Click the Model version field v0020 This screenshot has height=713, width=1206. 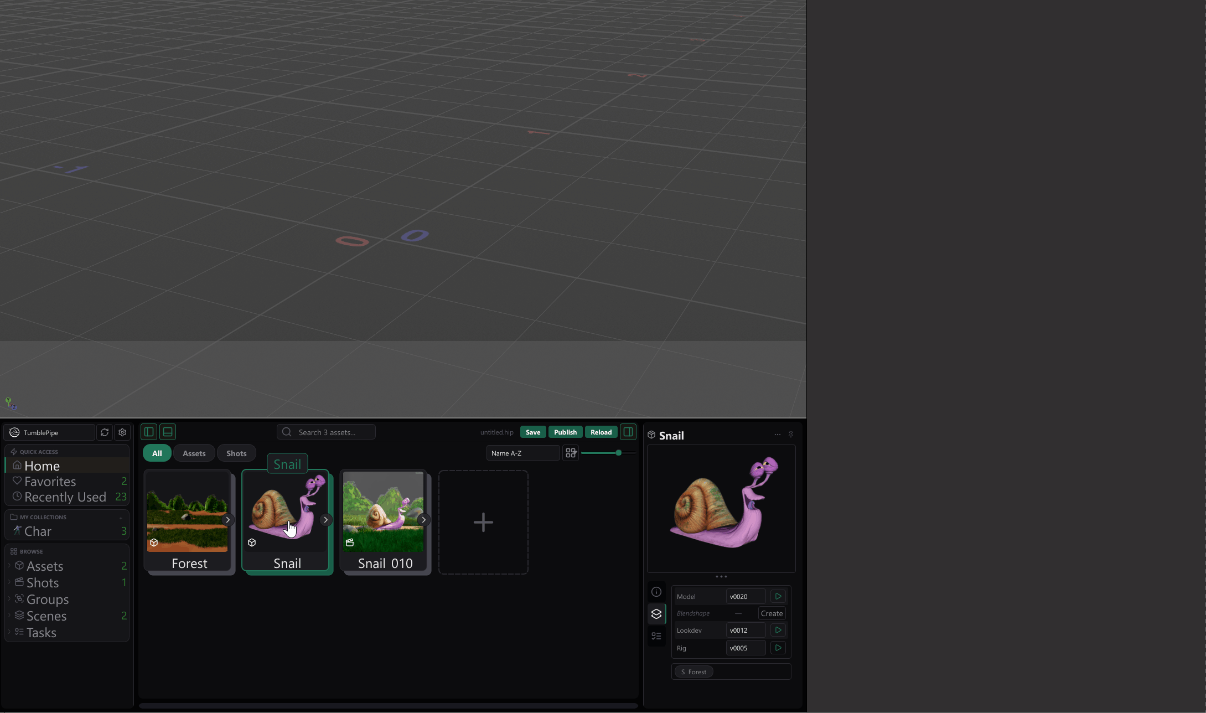click(x=746, y=596)
